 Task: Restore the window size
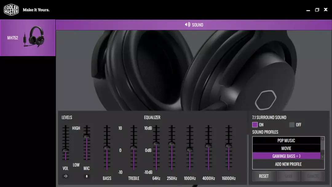tap(317, 10)
